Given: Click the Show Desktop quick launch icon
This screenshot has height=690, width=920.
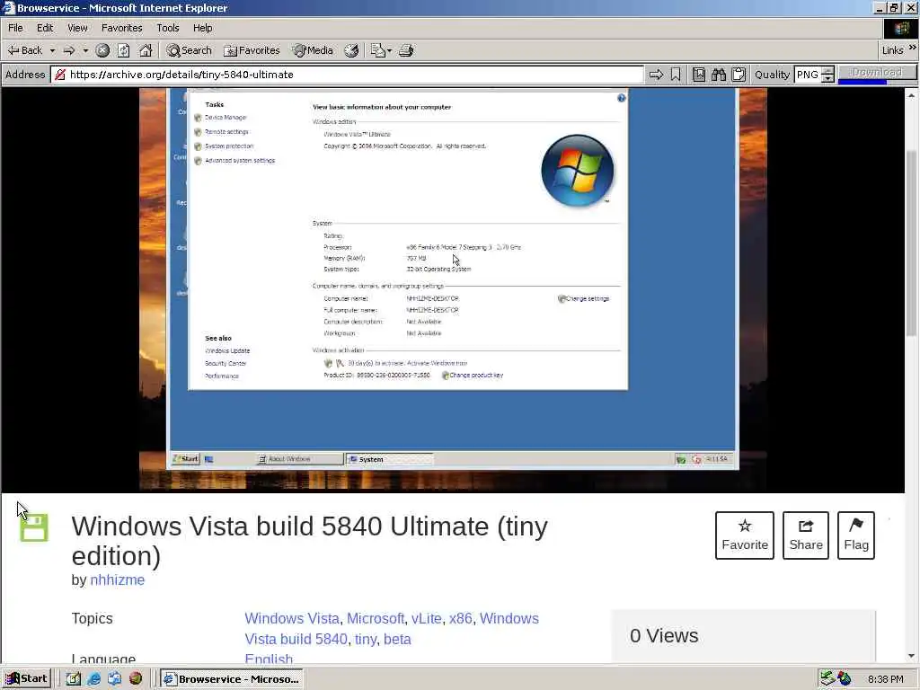Looking at the screenshot, I should [74, 679].
